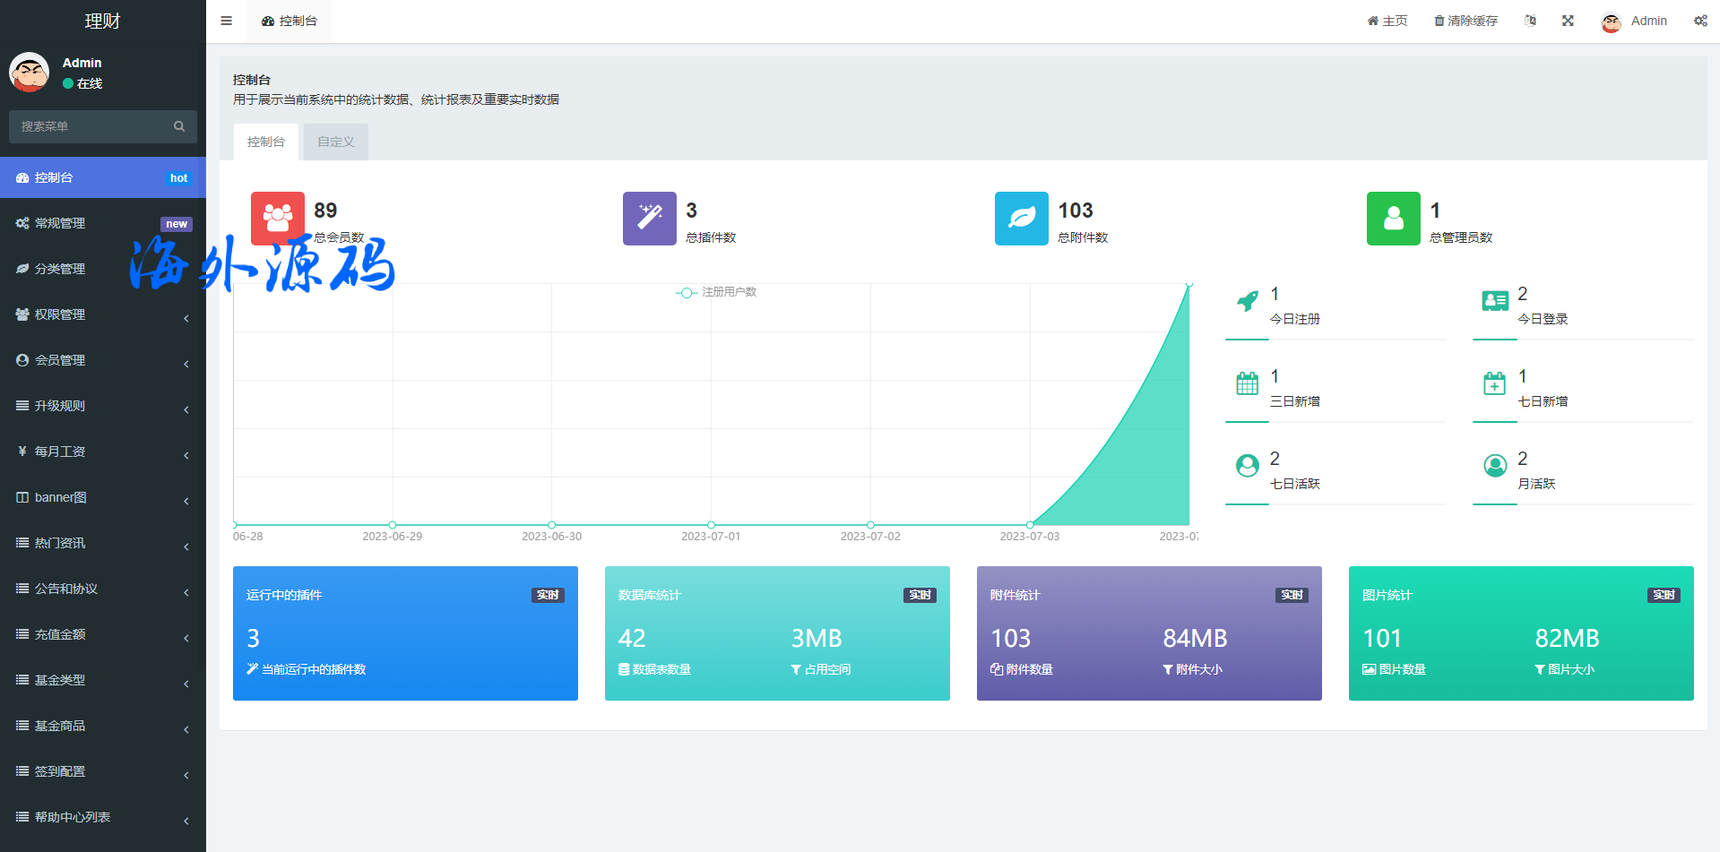Open the Admin user profile menu in header
1720x852 pixels.
[1634, 21]
